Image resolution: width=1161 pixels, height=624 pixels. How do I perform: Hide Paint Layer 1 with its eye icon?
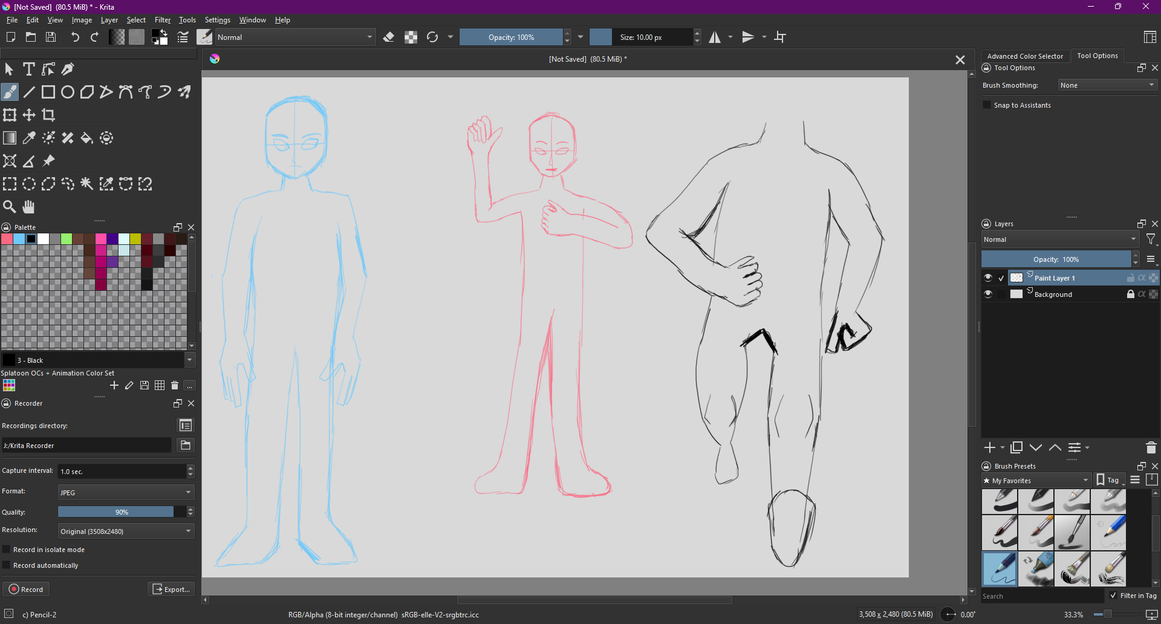(988, 278)
